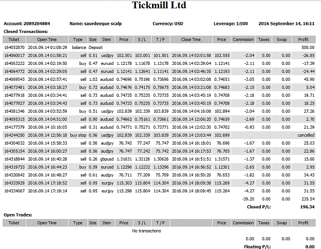Click profit value 2.95

tap(310, 167)
